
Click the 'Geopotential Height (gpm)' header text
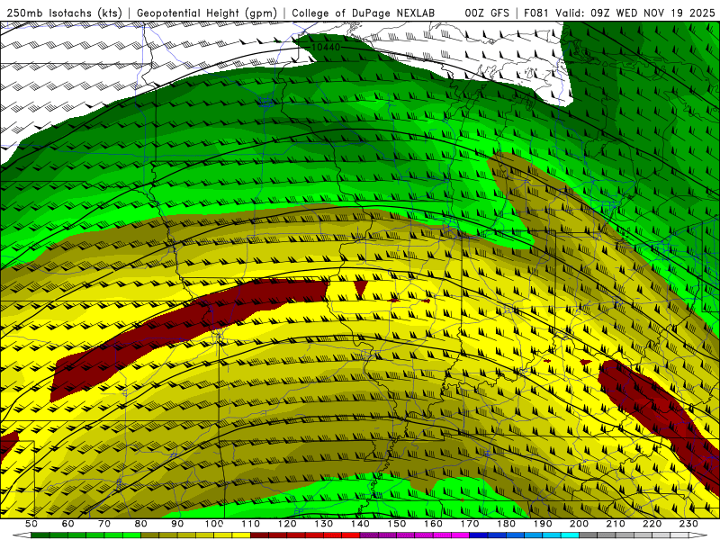pos(207,13)
